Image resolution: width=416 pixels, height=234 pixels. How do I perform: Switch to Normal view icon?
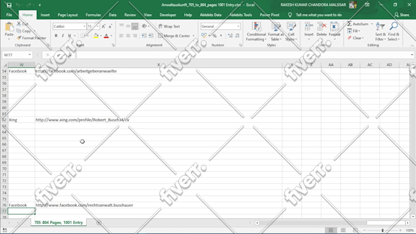coord(331,230)
